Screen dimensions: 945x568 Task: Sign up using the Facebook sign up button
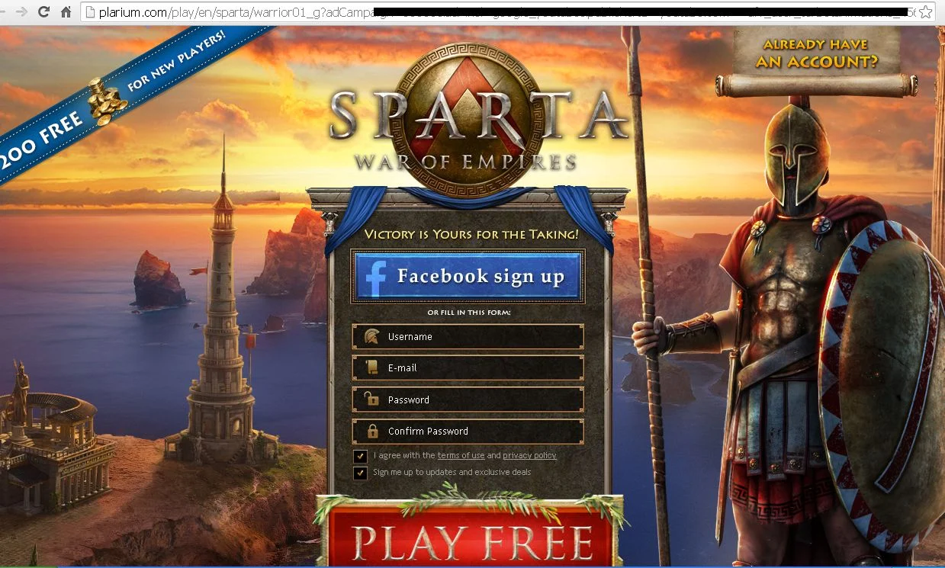[468, 275]
